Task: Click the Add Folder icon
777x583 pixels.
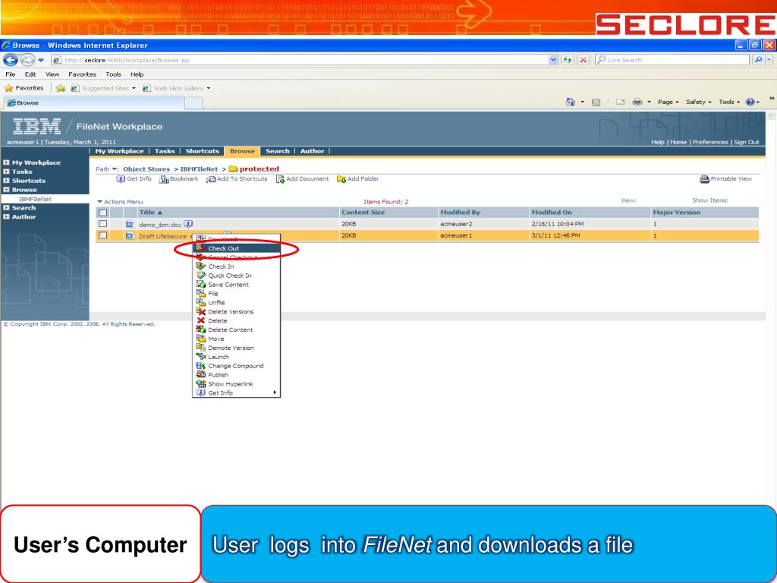Action: click(341, 179)
